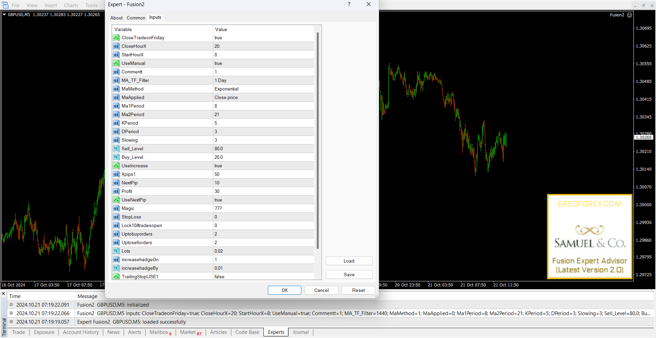
Task: Open the Journal tab in Terminal
Action: pyautogui.click(x=300, y=332)
